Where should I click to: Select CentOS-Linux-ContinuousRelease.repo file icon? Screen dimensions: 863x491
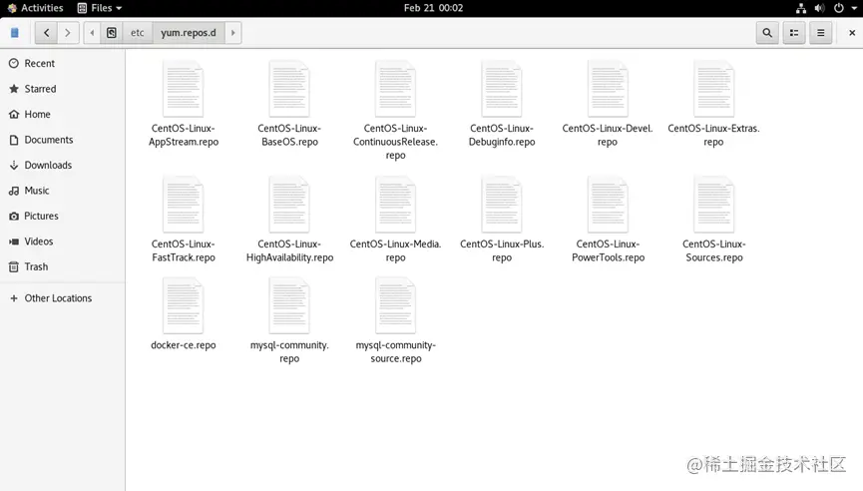pyautogui.click(x=395, y=89)
